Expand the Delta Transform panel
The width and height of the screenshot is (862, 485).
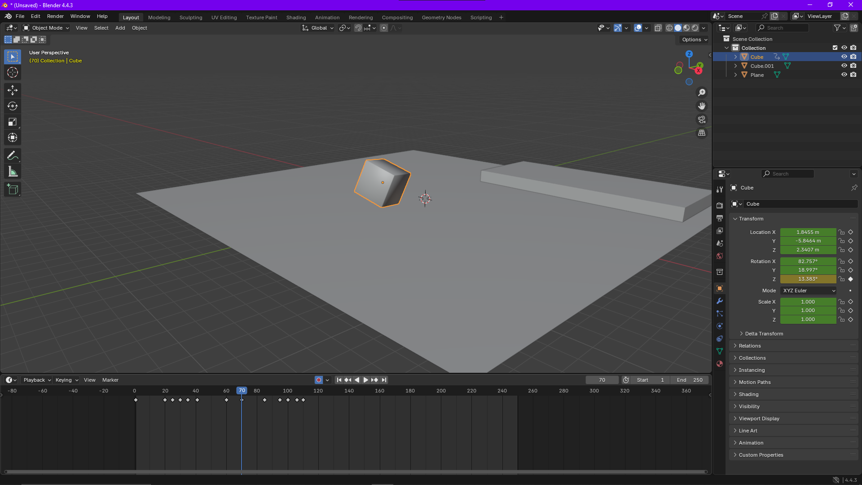click(x=764, y=334)
